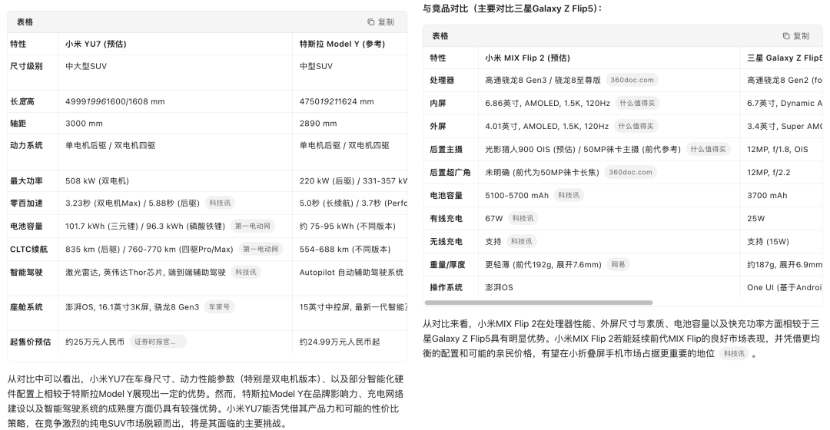Copy the Xiaomi YU7 comparison table
Screen dimensions: 830x430
point(380,22)
